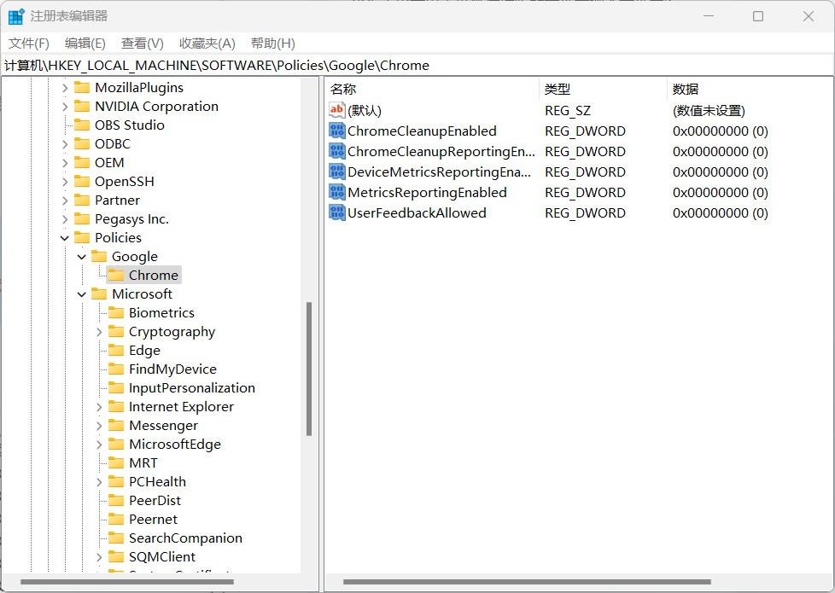Click the MRT folder icon
Screen dimensions: 835x593
pyautogui.click(x=116, y=462)
